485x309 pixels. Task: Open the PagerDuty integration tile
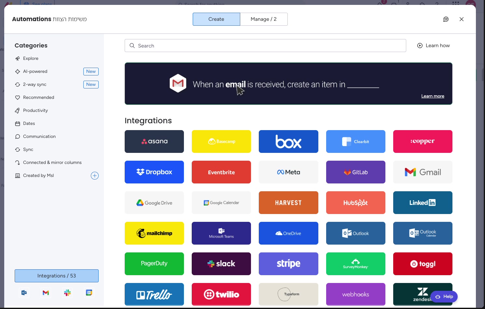154,264
